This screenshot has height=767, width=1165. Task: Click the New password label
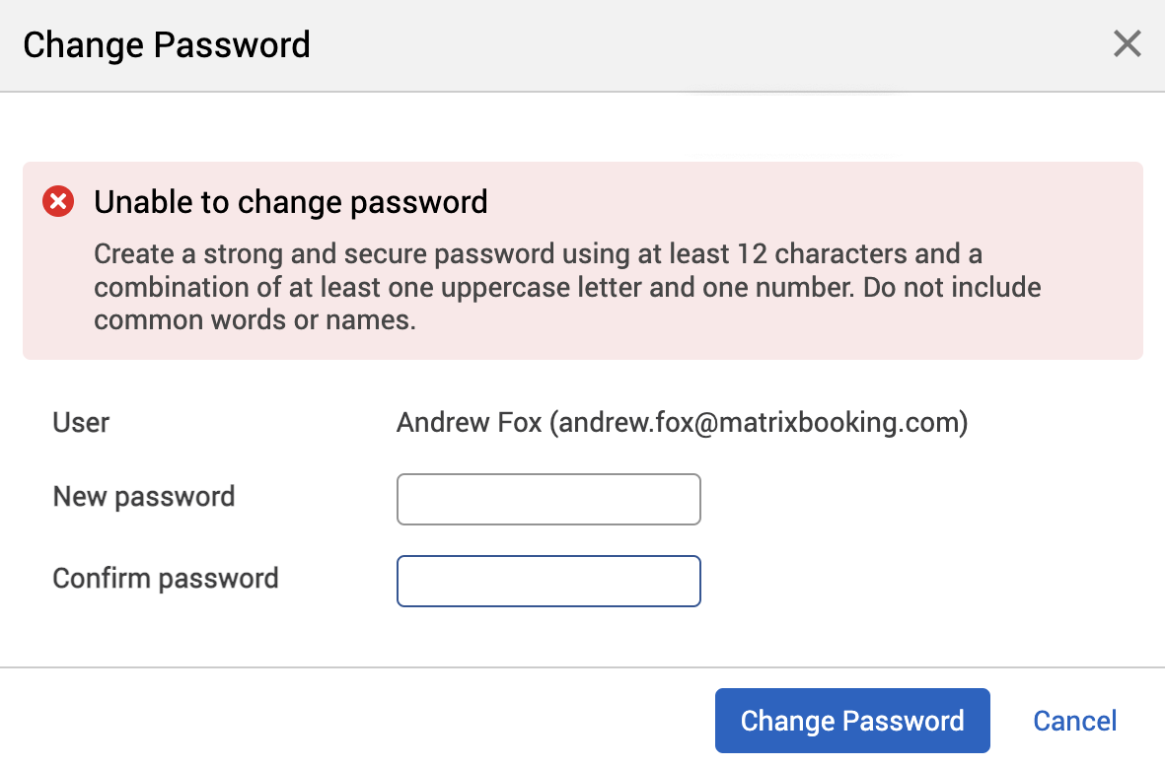tap(143, 497)
